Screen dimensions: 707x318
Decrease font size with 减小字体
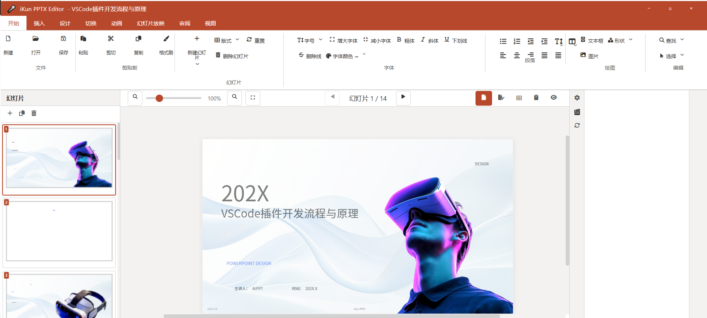377,40
